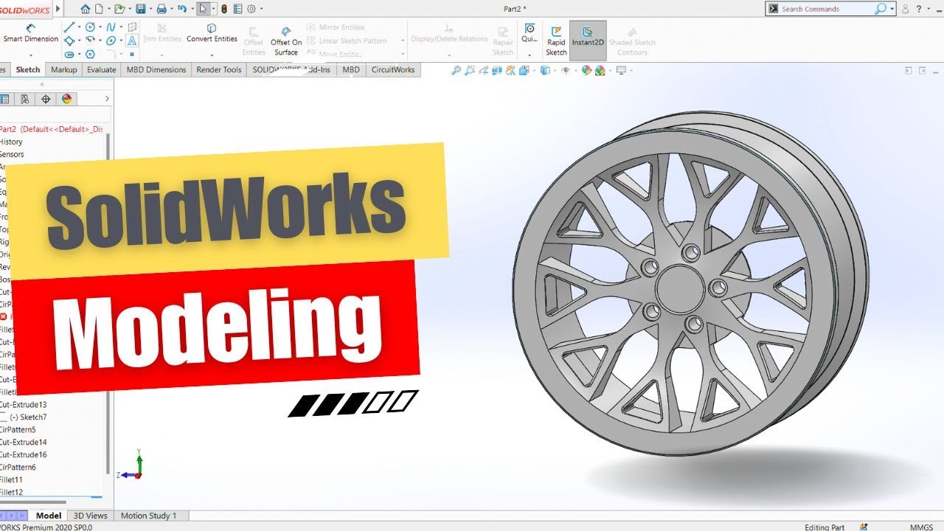
Task: Print the document using the printer icon
Action: coord(162,9)
